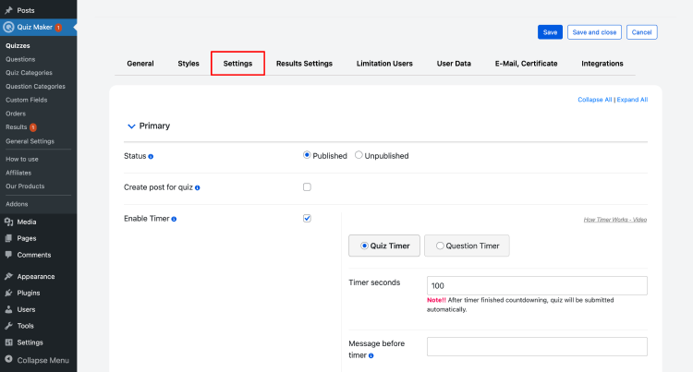Click the Timer seconds input field
This screenshot has width=693, height=372.
pos(537,285)
